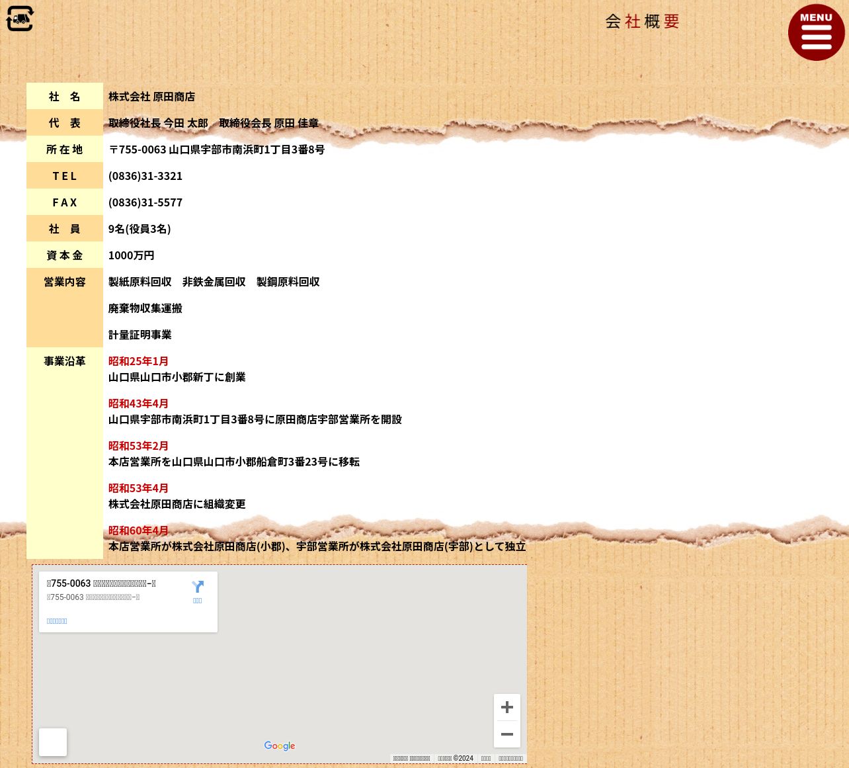Select the company name 株式会社 原田商店
The image size is (849, 768).
pos(152,97)
